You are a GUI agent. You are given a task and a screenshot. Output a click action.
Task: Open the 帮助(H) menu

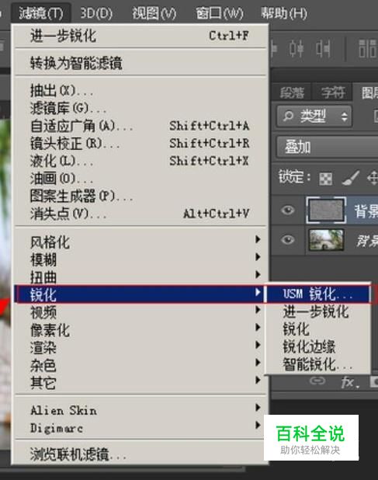click(x=284, y=13)
